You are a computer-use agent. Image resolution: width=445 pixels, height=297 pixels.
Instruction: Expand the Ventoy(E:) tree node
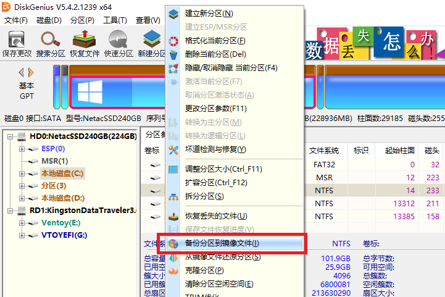[22, 223]
